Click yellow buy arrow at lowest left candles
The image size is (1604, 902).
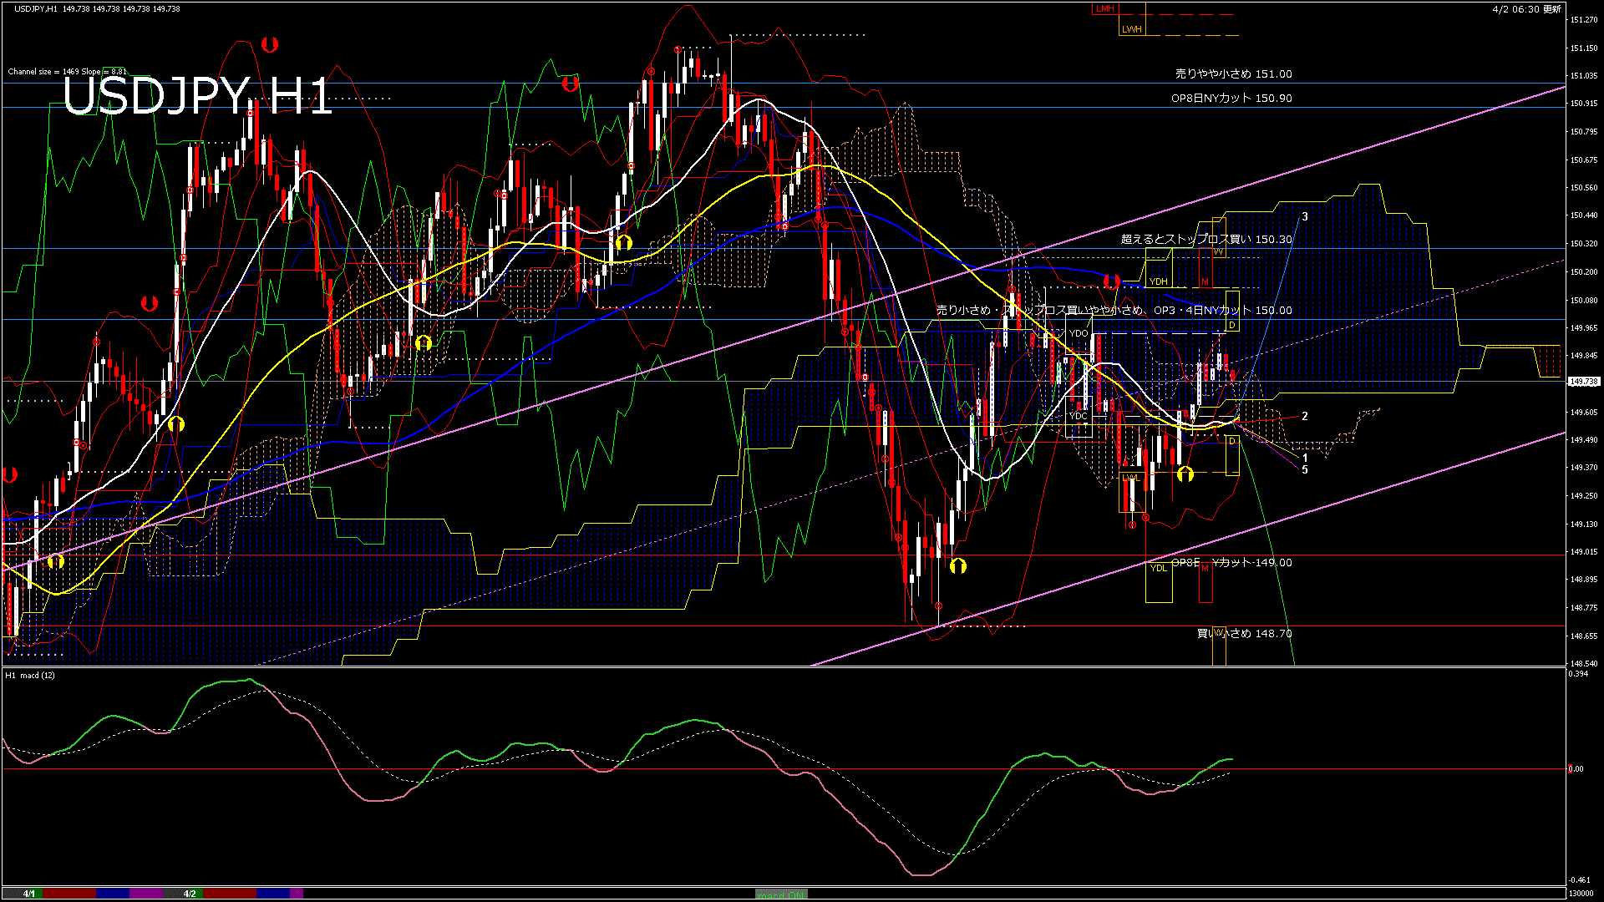(x=55, y=561)
